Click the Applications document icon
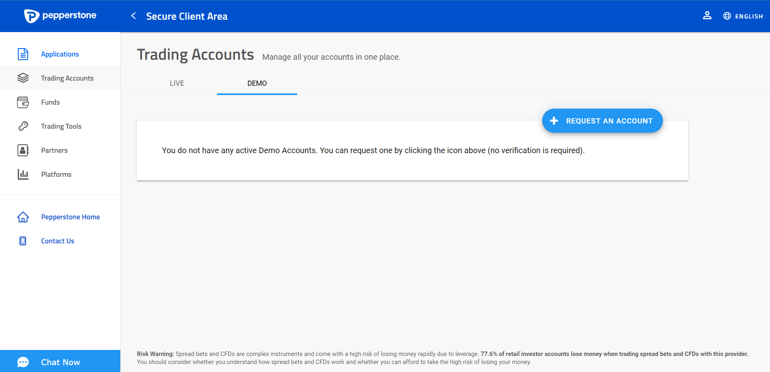Image resolution: width=770 pixels, height=372 pixels. pos(23,54)
